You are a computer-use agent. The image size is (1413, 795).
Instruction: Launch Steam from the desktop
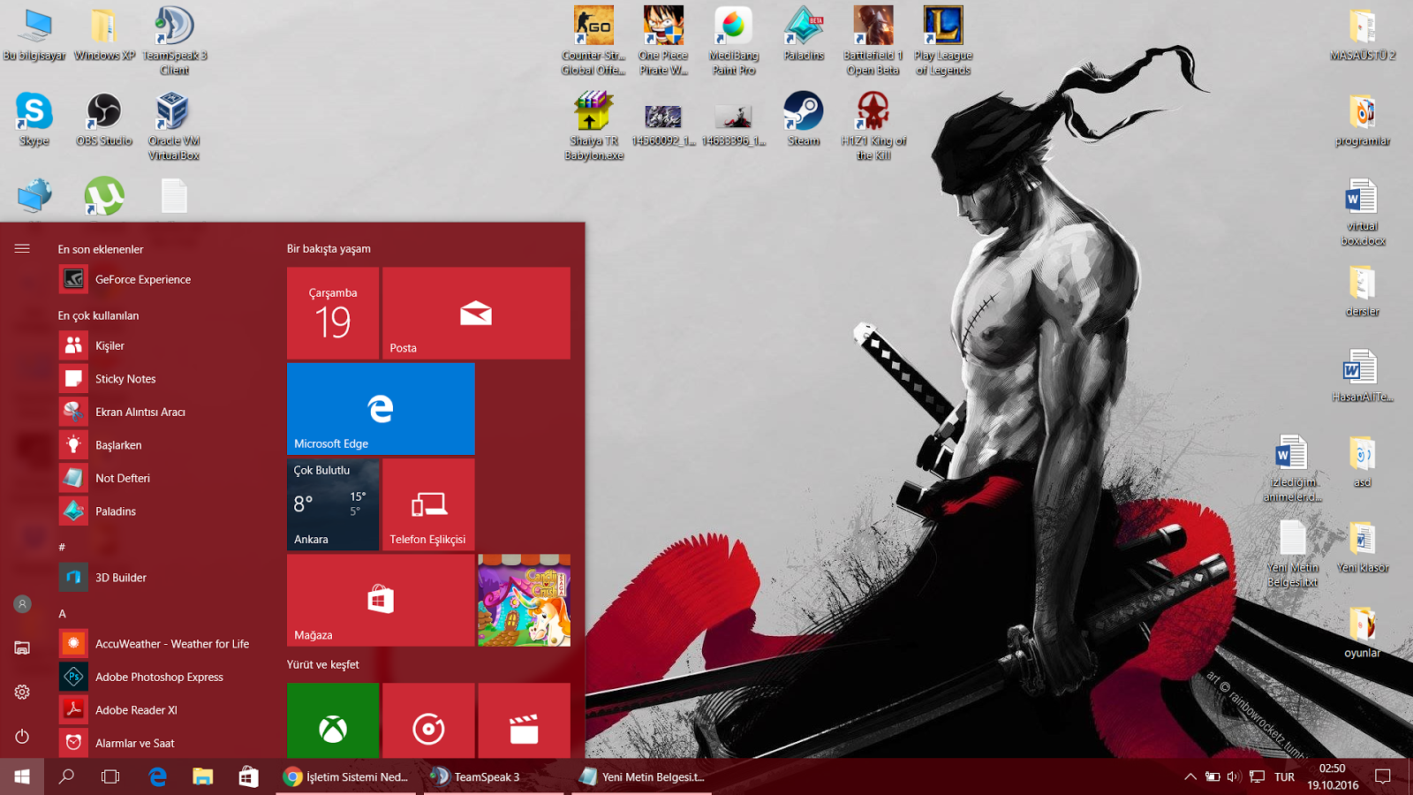(804, 118)
